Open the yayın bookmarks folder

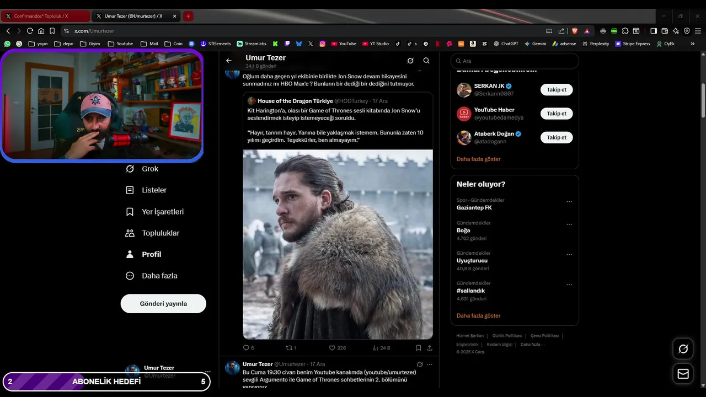tap(38, 44)
